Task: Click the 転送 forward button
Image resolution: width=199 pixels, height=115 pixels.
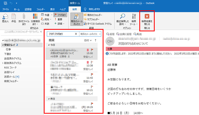Action: coord(137,34)
